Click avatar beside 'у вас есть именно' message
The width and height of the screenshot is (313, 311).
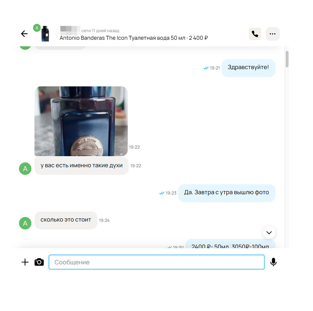25,169
